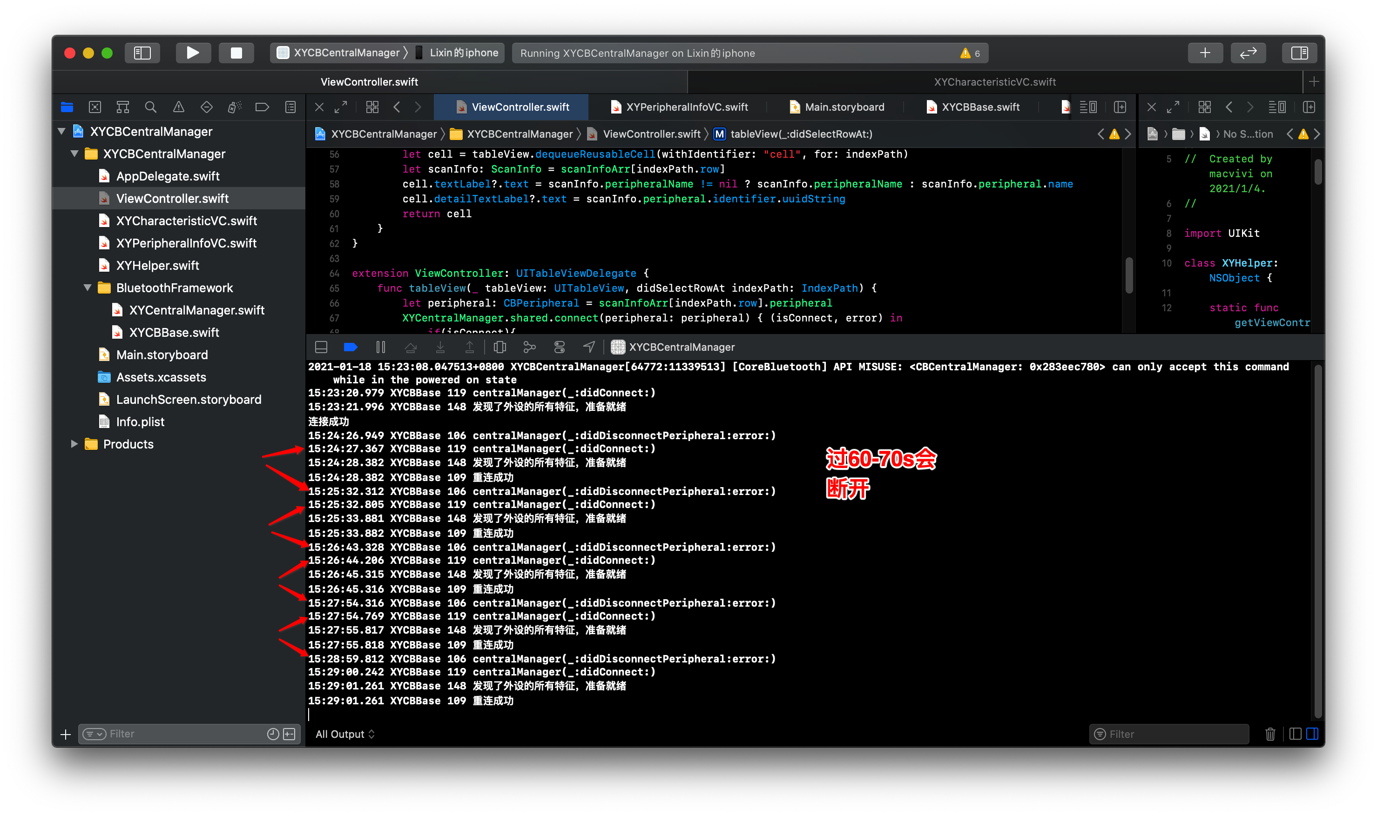Expand the Products folder
The image size is (1377, 816).
pyautogui.click(x=74, y=444)
